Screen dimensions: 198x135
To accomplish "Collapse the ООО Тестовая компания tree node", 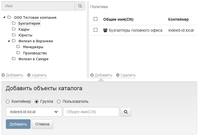I will pyautogui.click(x=4, y=17).
